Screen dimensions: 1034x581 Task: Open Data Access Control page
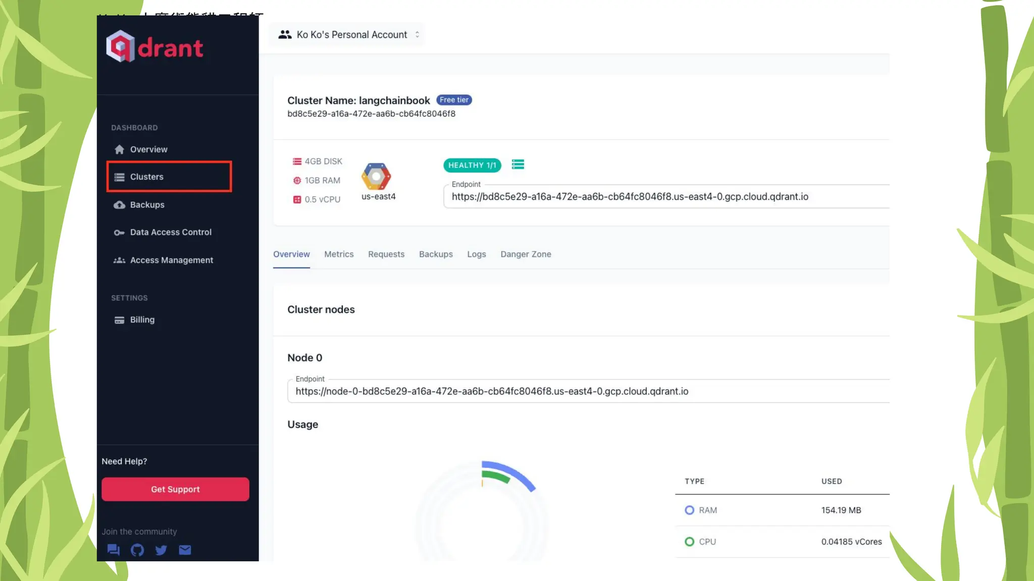point(171,233)
